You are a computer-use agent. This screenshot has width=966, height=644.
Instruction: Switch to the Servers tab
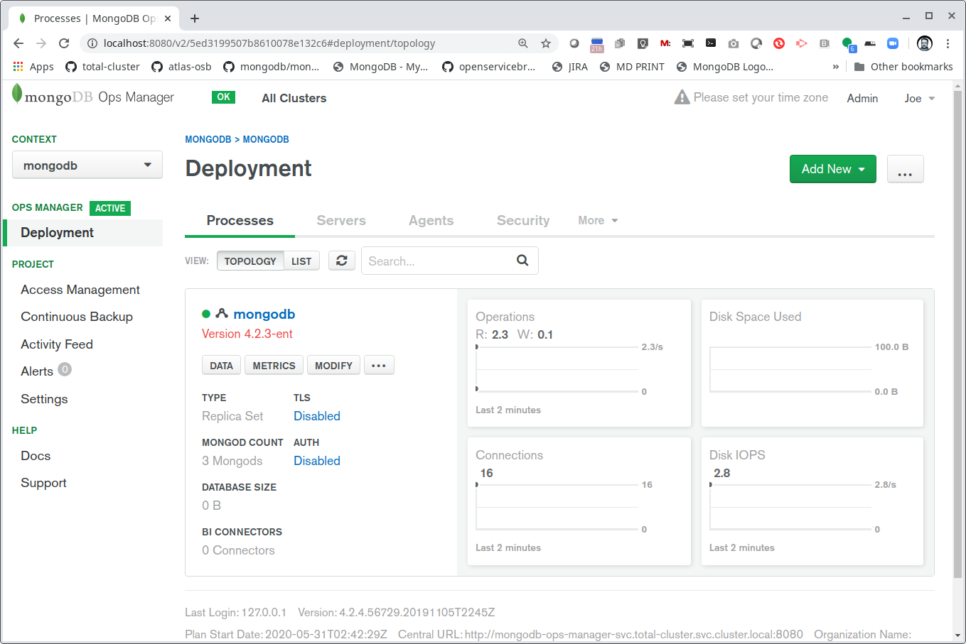[341, 221]
